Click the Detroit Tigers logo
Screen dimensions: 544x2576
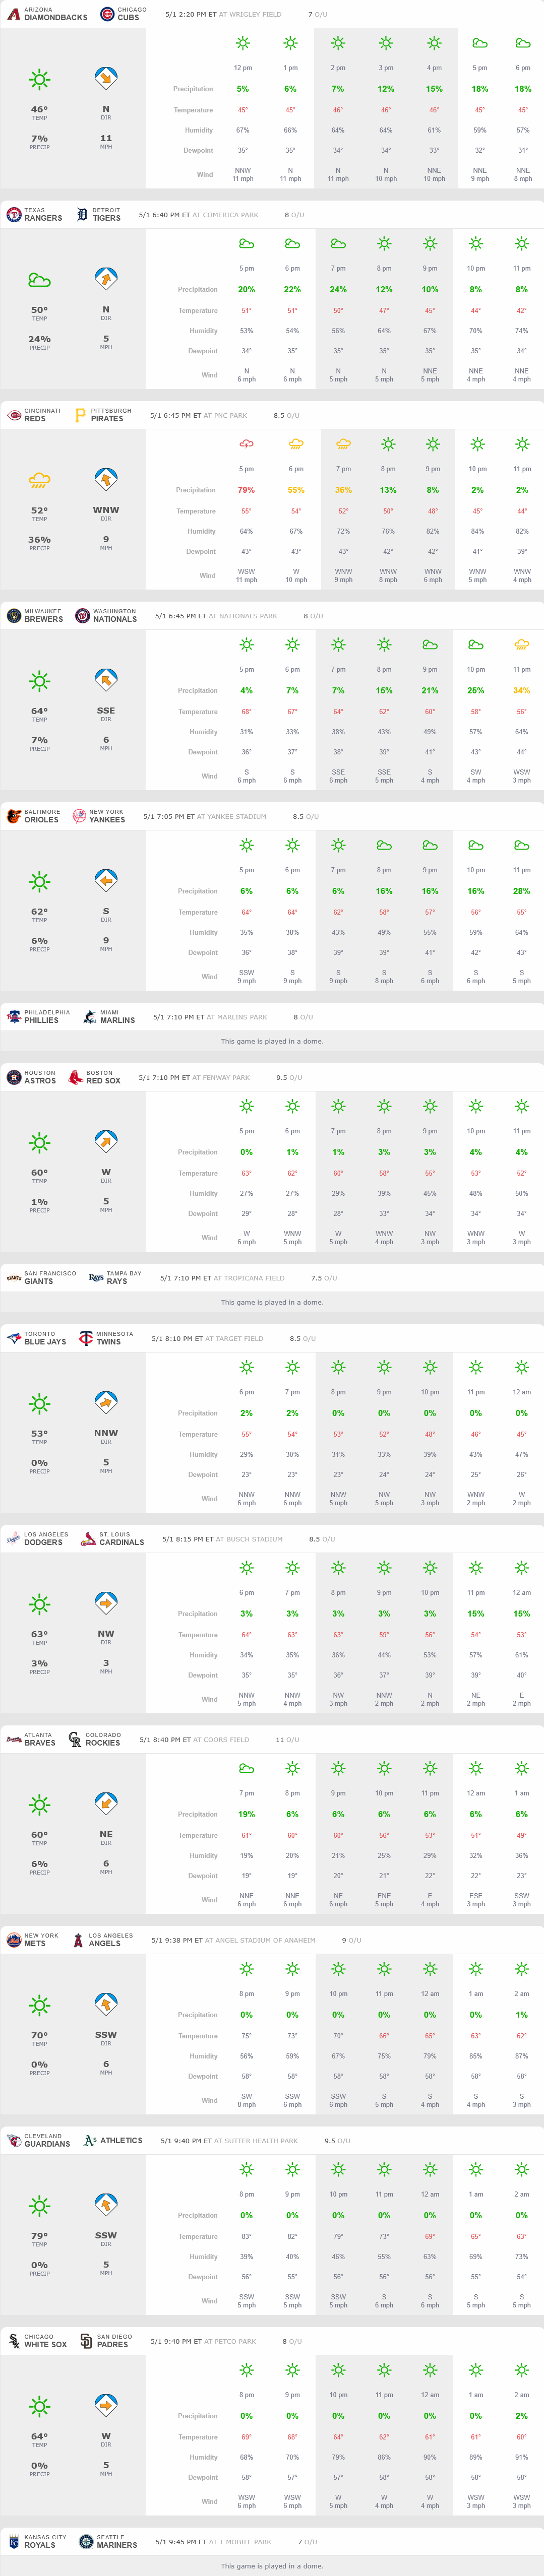pos(82,215)
